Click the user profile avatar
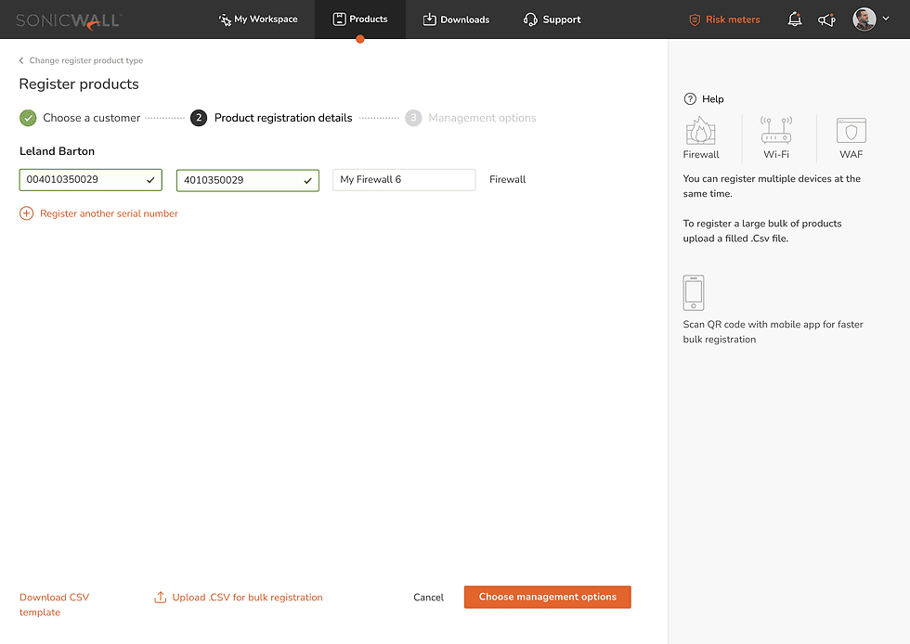910x644 pixels. [864, 19]
